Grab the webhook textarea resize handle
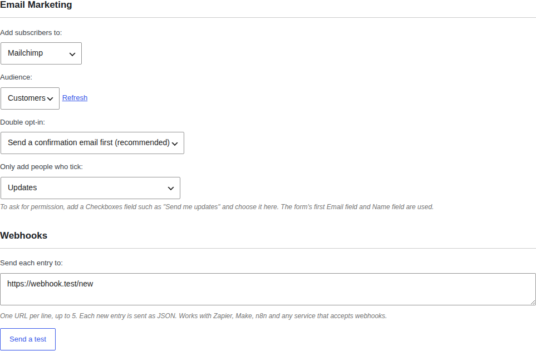Screen dimensions: 536x351 533,302
